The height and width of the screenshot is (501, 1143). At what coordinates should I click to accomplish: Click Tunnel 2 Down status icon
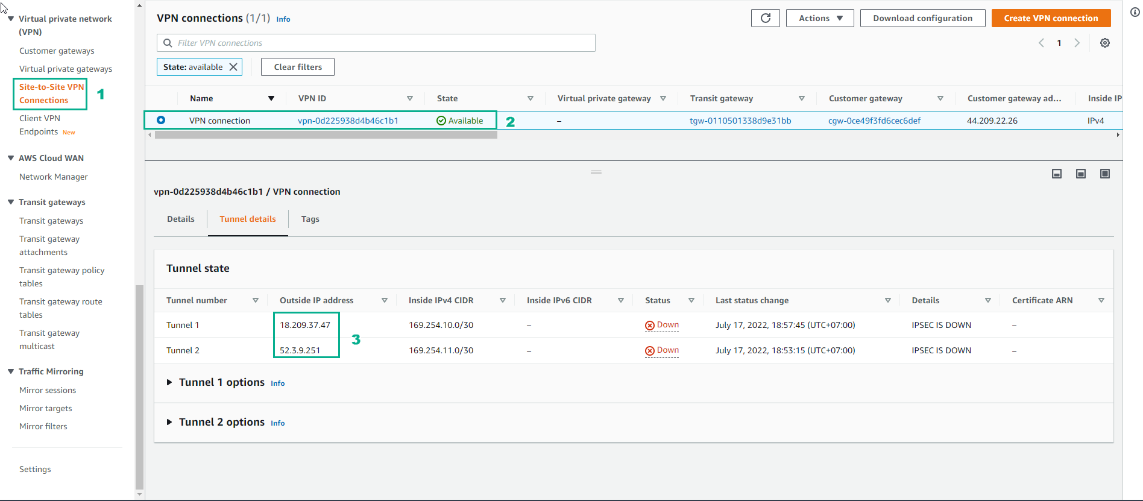point(650,351)
